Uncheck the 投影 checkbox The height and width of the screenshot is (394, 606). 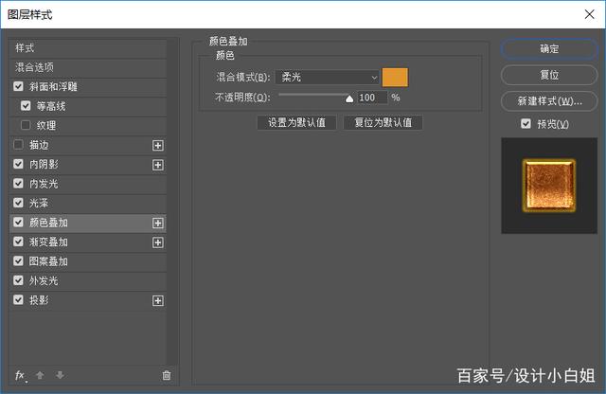coord(18,299)
